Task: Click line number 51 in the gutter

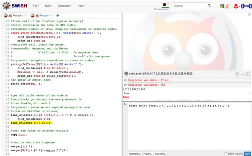Action: [7, 115]
